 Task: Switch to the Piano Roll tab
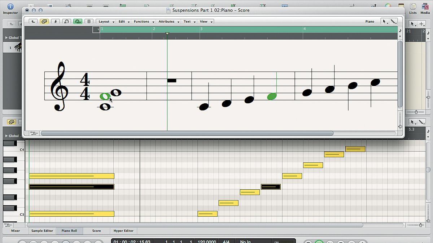69,231
